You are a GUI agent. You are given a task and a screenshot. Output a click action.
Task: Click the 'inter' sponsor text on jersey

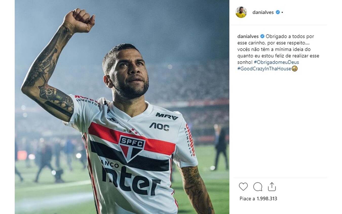131,180
